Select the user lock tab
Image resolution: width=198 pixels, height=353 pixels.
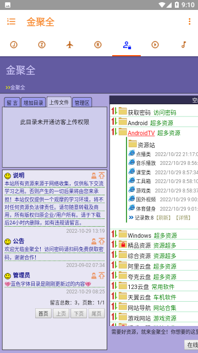tap(127, 45)
